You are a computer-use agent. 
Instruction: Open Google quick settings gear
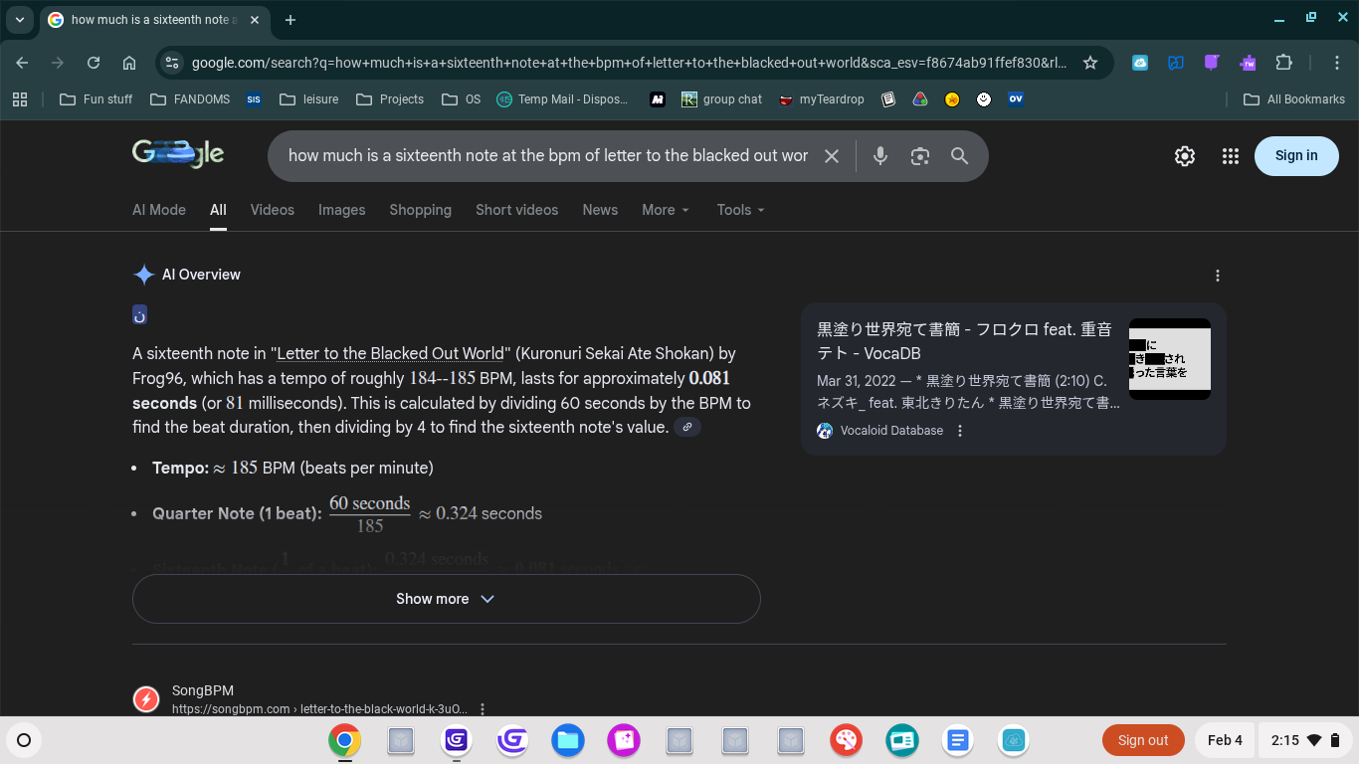tap(1184, 156)
